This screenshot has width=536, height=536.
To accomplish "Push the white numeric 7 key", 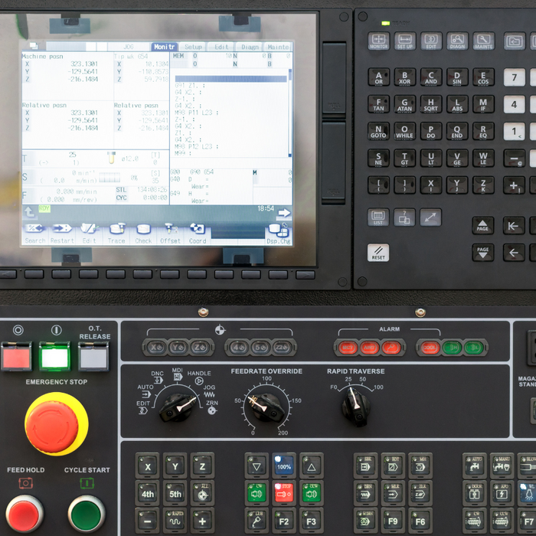I will [514, 77].
